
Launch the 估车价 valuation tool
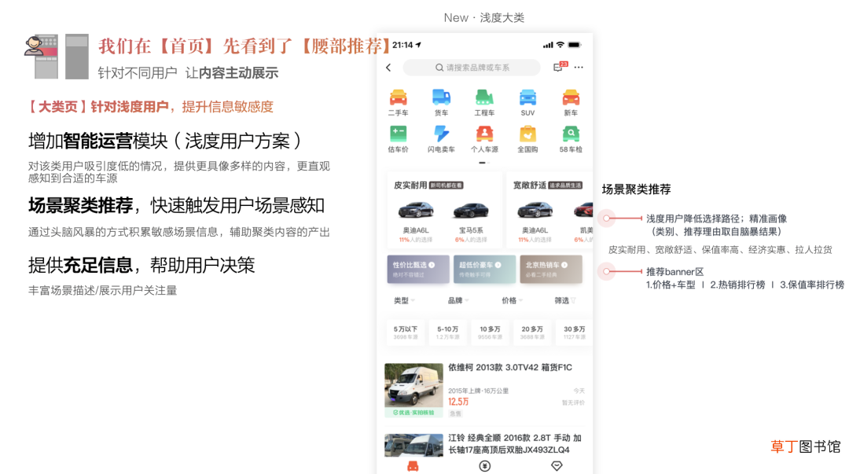click(x=398, y=139)
